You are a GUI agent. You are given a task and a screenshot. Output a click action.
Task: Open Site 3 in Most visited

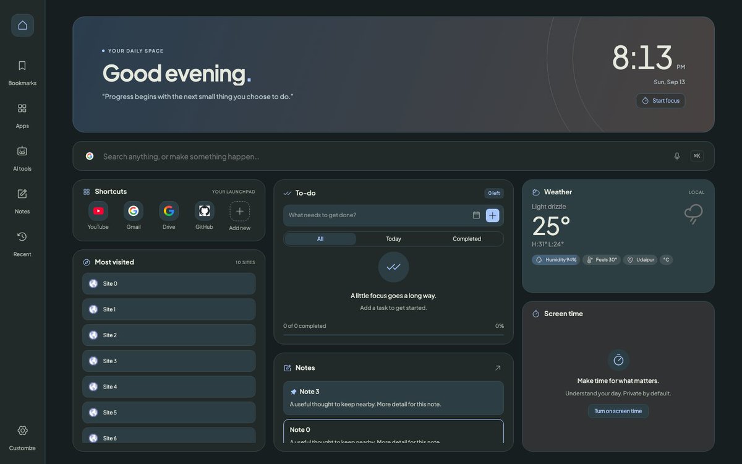click(169, 361)
